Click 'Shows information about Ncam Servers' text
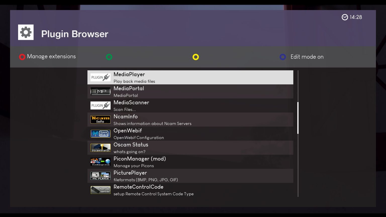Screen dimensions: 386x217 click(152, 124)
